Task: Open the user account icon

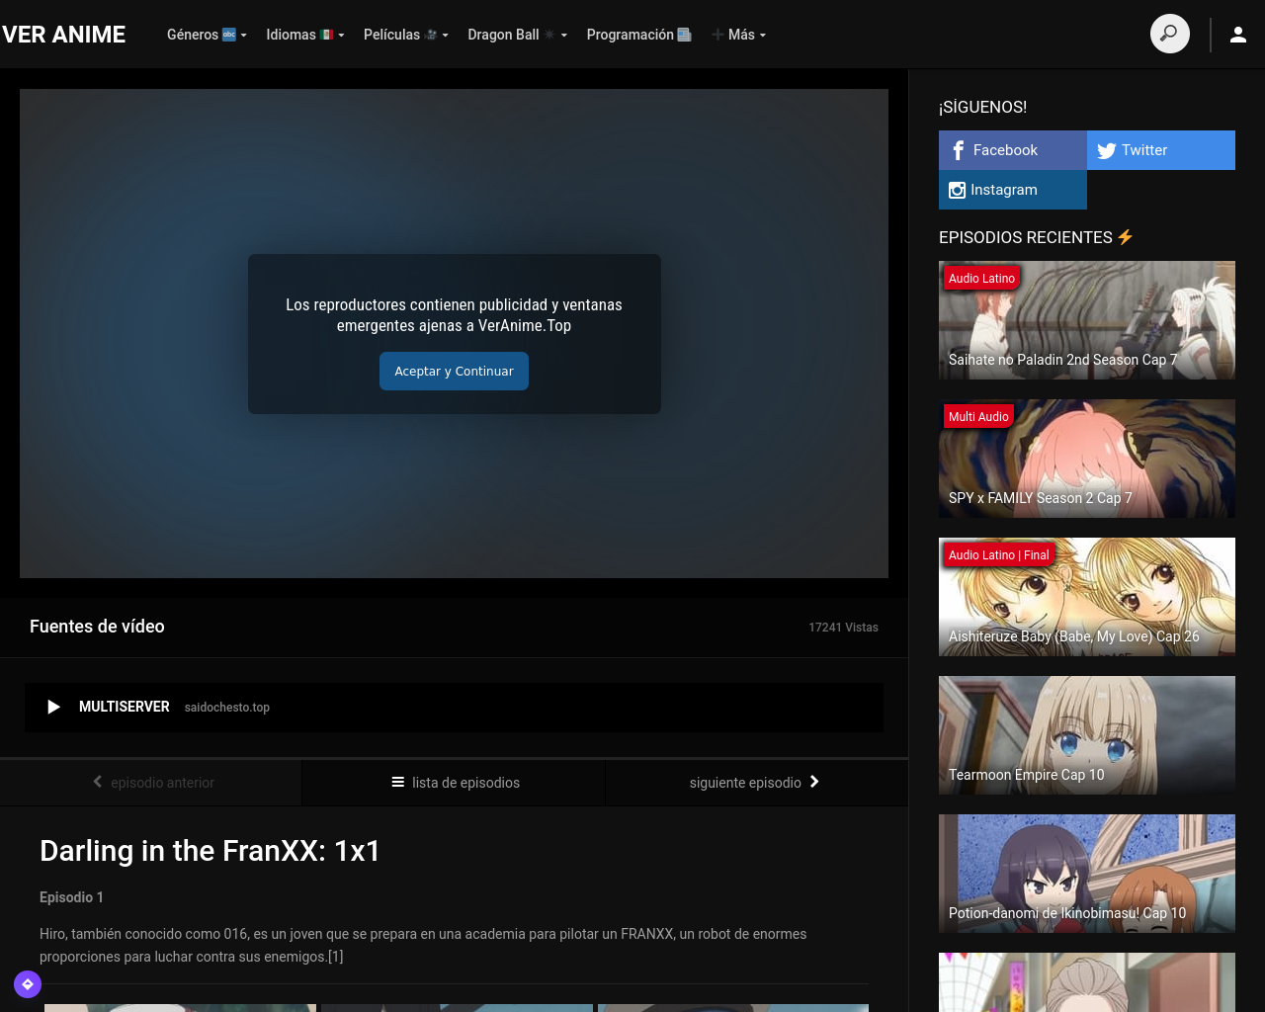Action: coord(1237,35)
